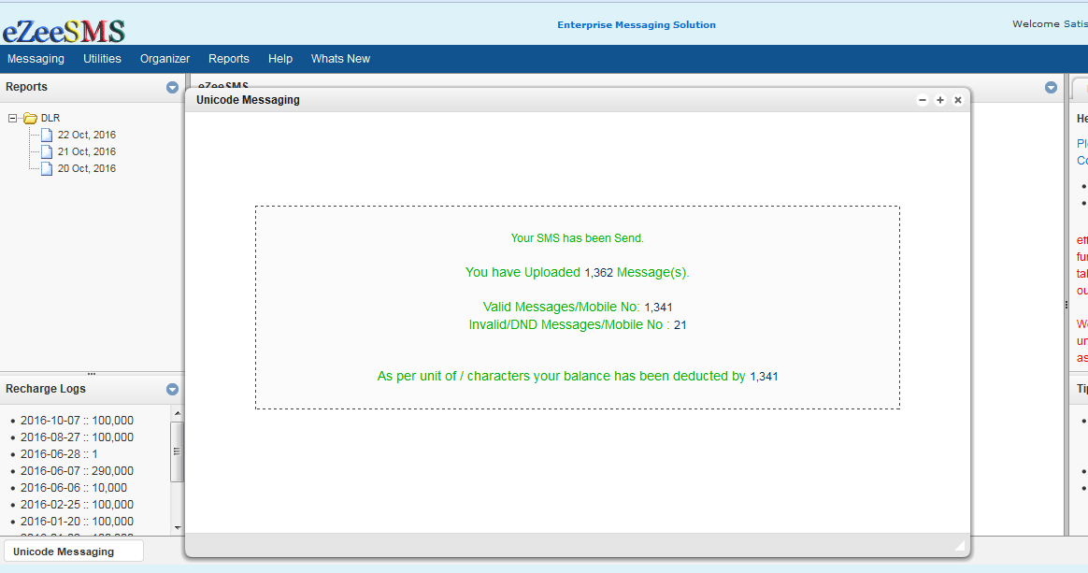Viewport: 1088px width, 573px height.
Task: Click the Recharge Logs scrollbar
Action: point(177,451)
